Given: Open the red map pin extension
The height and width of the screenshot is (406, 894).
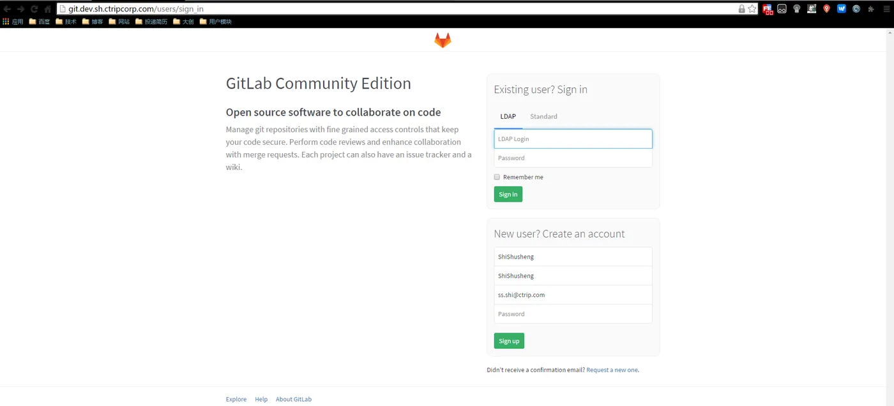Looking at the screenshot, I should [x=826, y=9].
